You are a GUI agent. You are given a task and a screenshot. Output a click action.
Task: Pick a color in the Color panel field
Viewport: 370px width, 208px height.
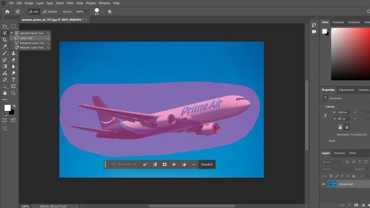pos(350,54)
